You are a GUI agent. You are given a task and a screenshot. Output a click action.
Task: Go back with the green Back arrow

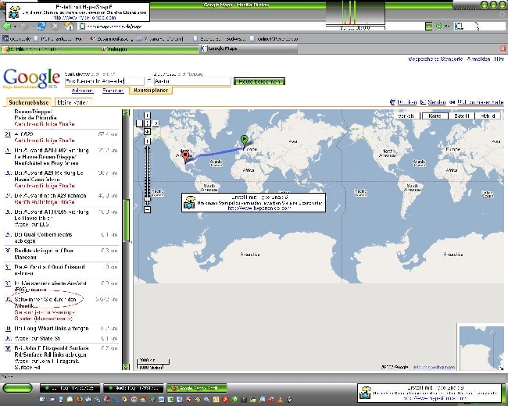6,27
